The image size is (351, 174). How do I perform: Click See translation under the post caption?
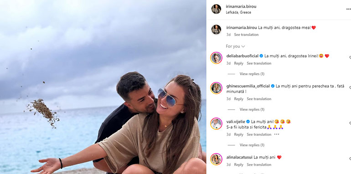pos(246,35)
